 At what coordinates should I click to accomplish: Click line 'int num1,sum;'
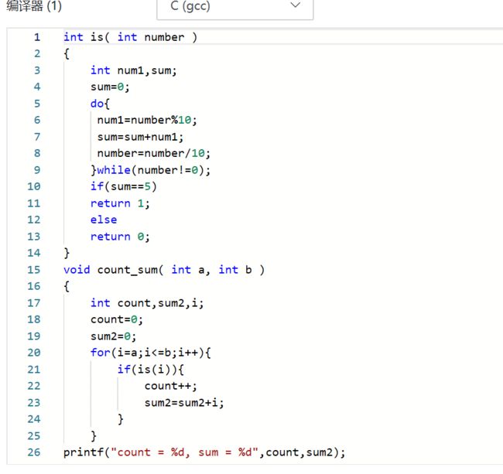point(133,70)
